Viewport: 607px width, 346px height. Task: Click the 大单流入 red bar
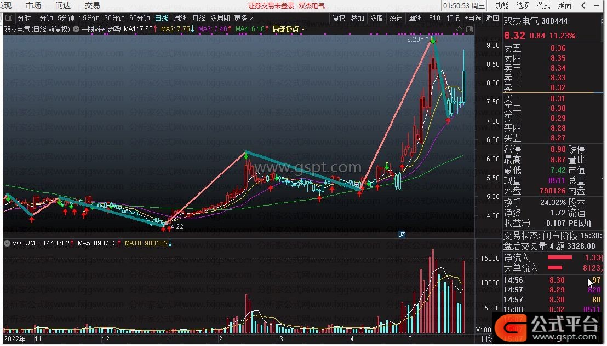coord(555,268)
